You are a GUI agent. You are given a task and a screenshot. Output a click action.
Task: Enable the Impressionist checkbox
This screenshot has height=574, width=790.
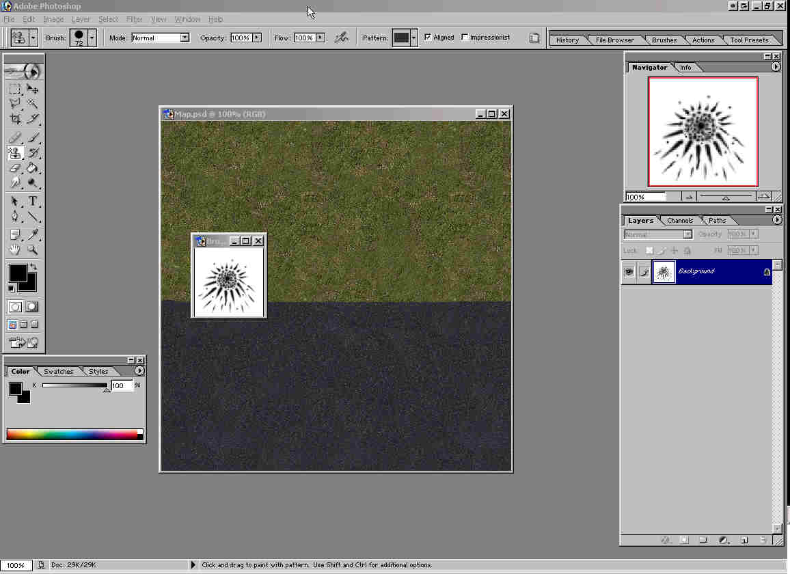coord(465,38)
